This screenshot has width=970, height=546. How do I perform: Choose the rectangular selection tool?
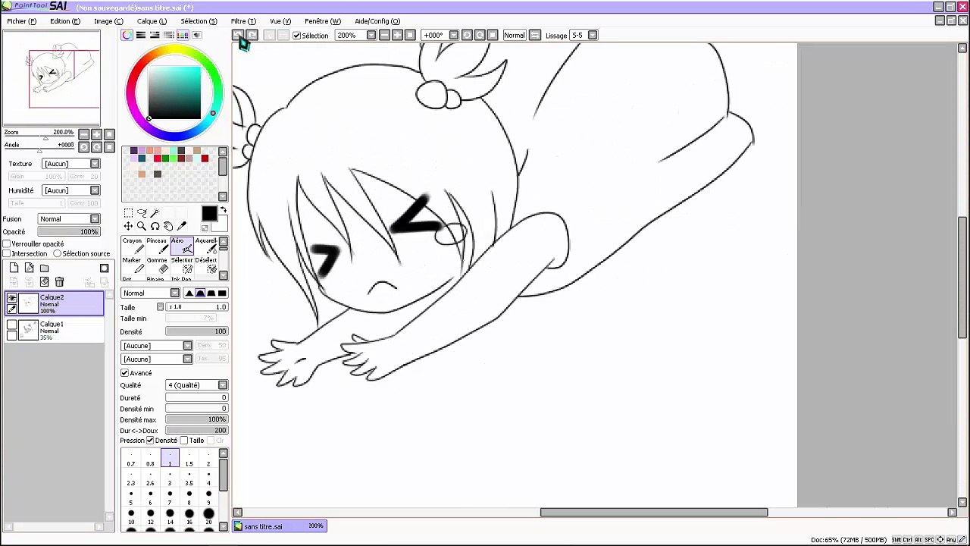(x=128, y=213)
